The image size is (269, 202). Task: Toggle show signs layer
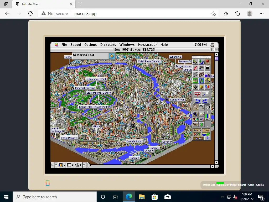206,130
